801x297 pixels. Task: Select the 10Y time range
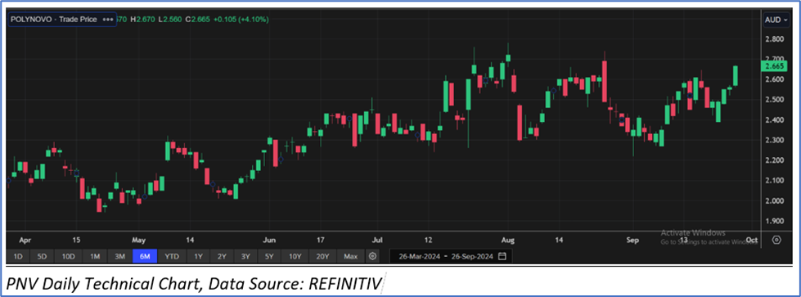pos(295,256)
